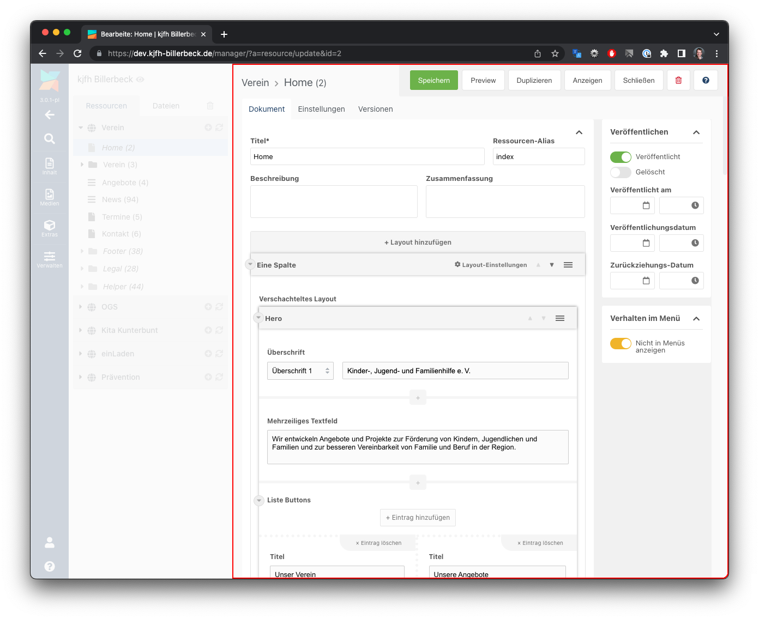Image resolution: width=759 pixels, height=619 pixels.
Task: Open Medien section in sidebar
Action: pyautogui.click(x=50, y=197)
